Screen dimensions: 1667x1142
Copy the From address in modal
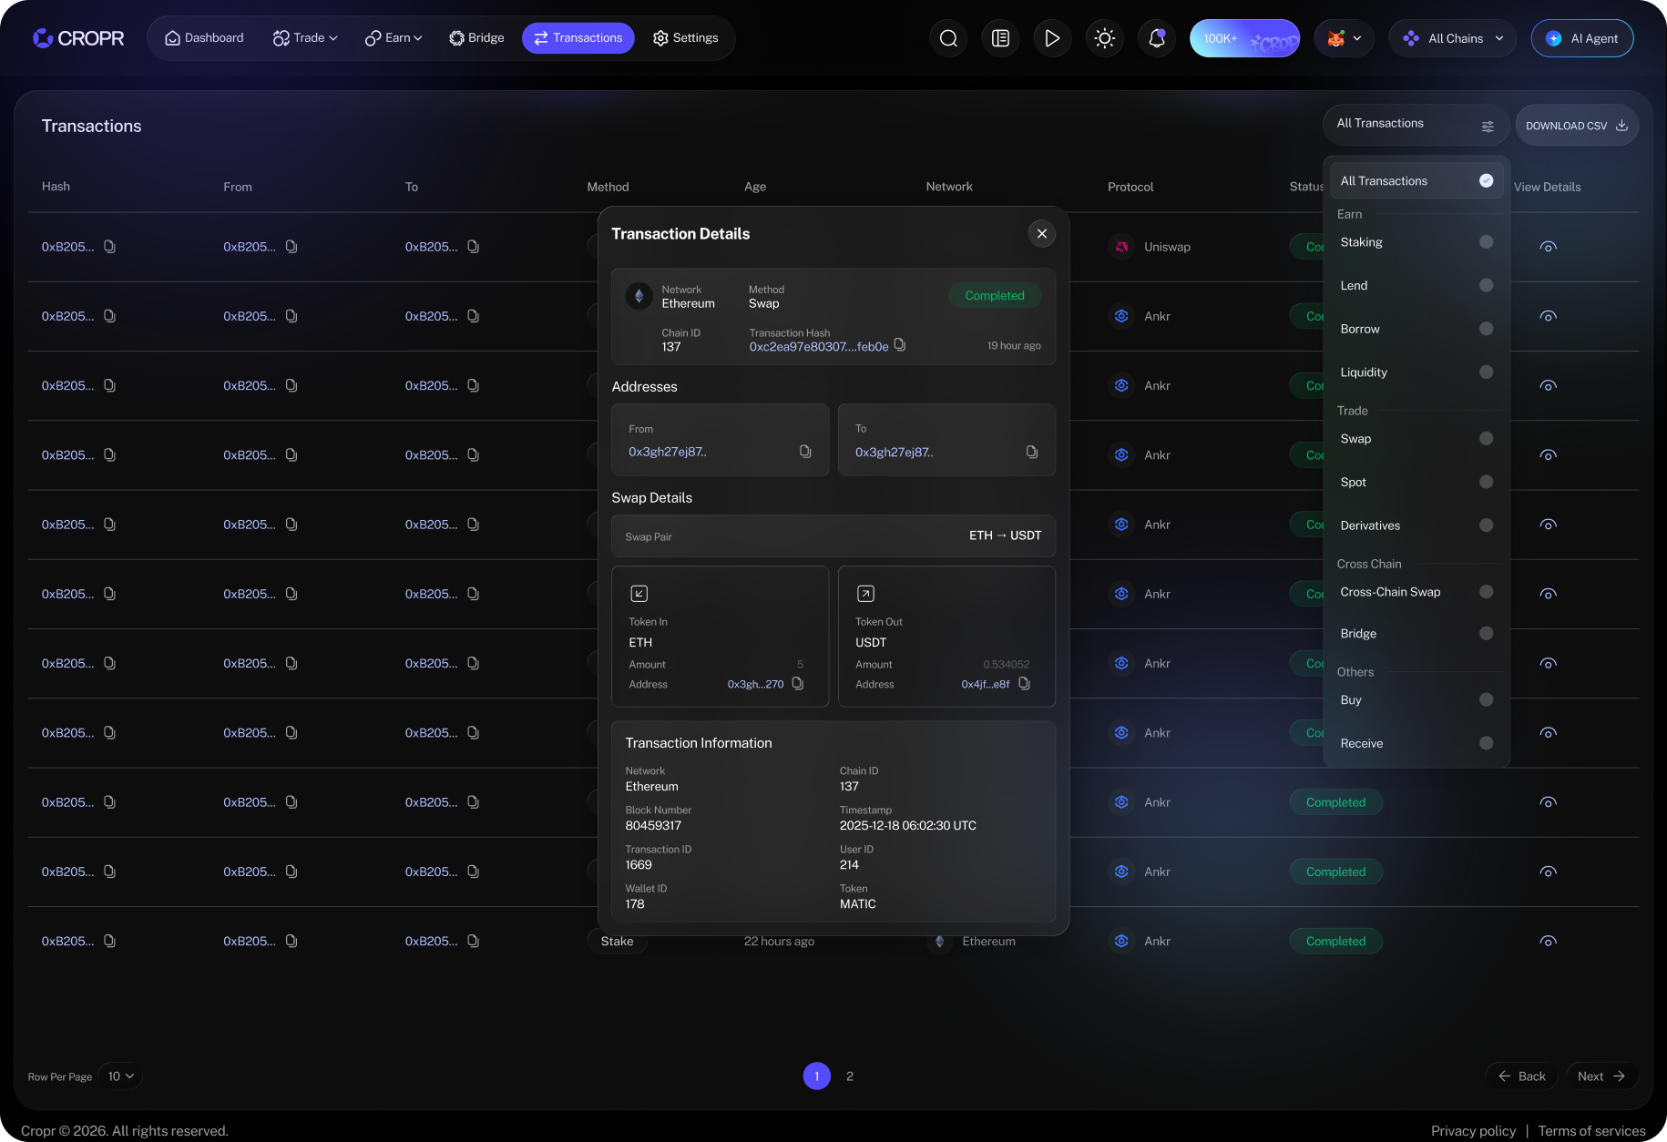(x=805, y=452)
